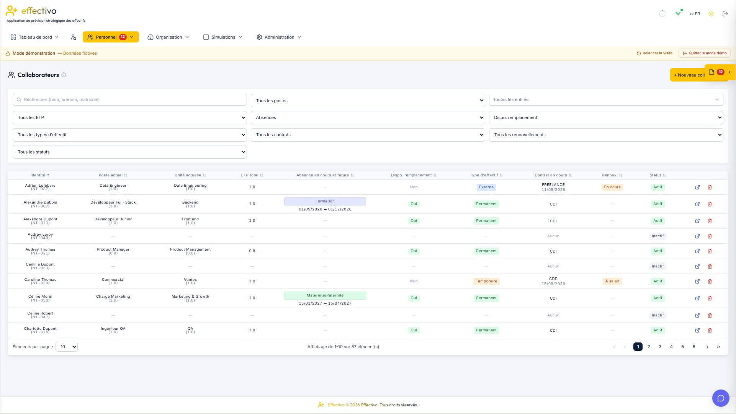Delete Céline Robert using the trash icon
736x414 pixels.
pos(710,315)
